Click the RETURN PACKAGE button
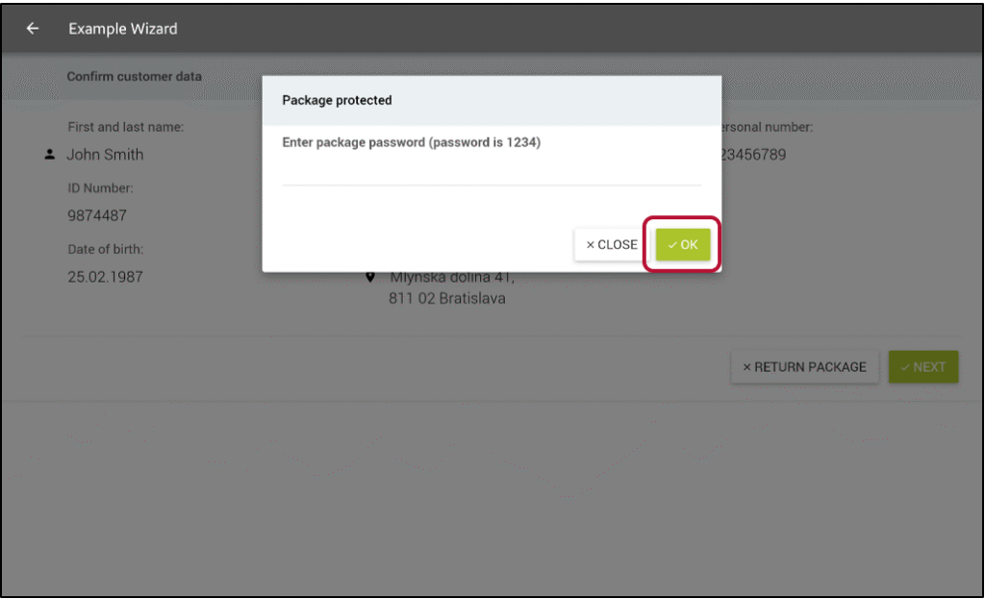This screenshot has width=985, height=599. [804, 366]
